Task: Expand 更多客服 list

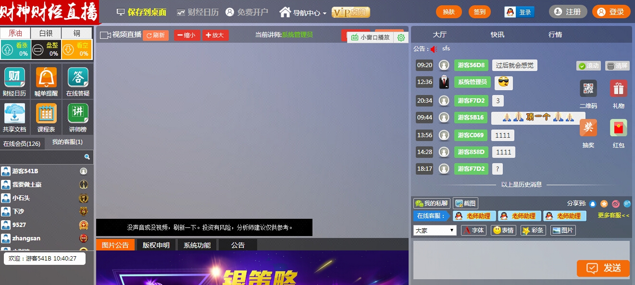Action: click(x=613, y=216)
